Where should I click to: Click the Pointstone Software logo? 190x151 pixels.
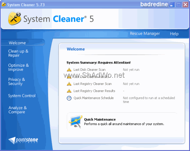[23, 140]
